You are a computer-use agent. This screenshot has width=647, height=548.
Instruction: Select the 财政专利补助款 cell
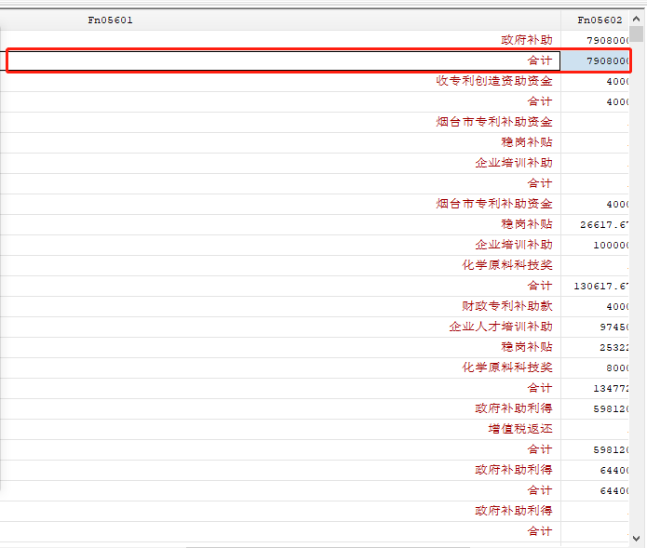[280, 306]
